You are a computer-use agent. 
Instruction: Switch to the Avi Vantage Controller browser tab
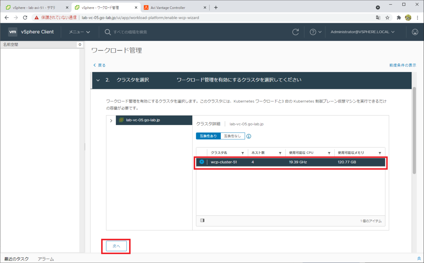[x=170, y=7]
